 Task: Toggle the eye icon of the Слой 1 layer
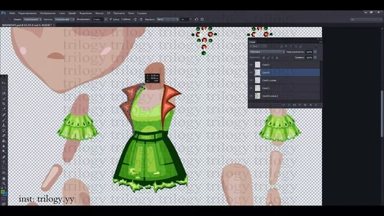(251, 88)
